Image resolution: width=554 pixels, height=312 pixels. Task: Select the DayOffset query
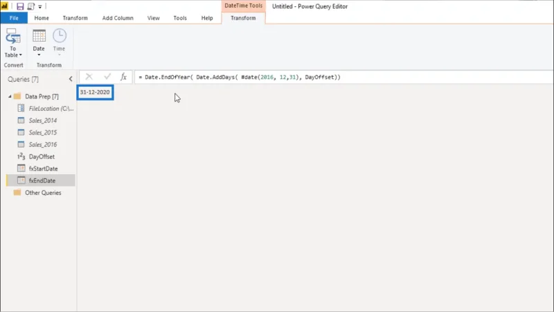42,157
